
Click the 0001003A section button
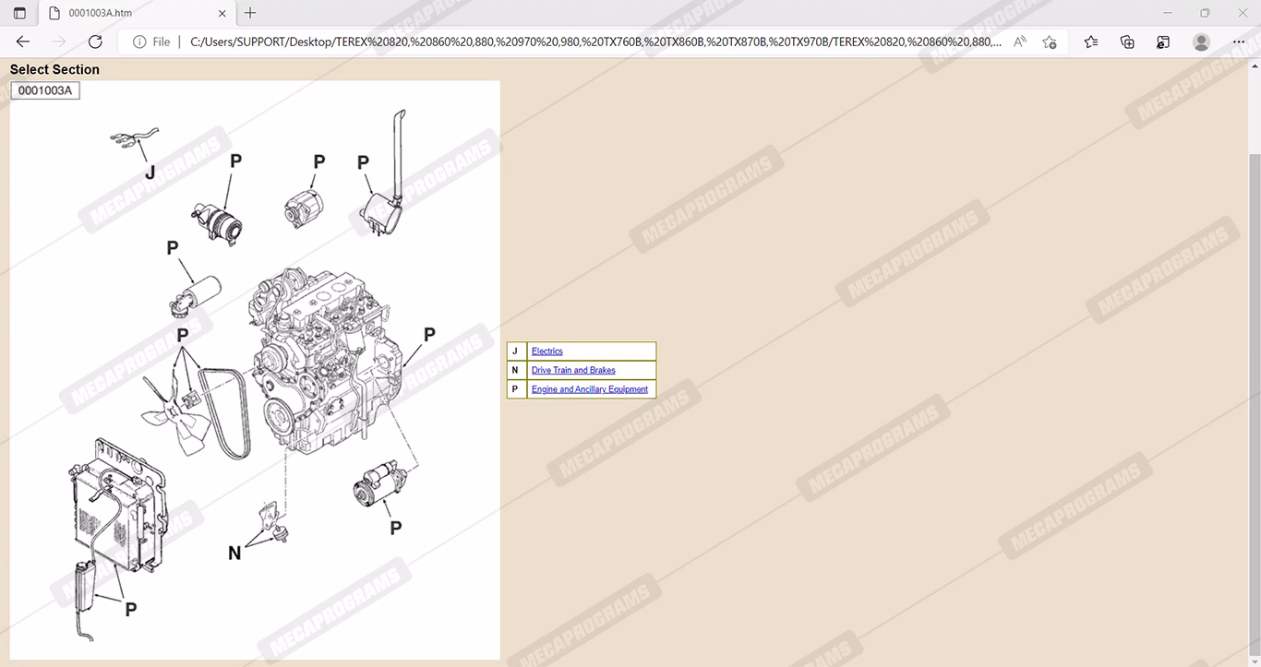[x=45, y=90]
